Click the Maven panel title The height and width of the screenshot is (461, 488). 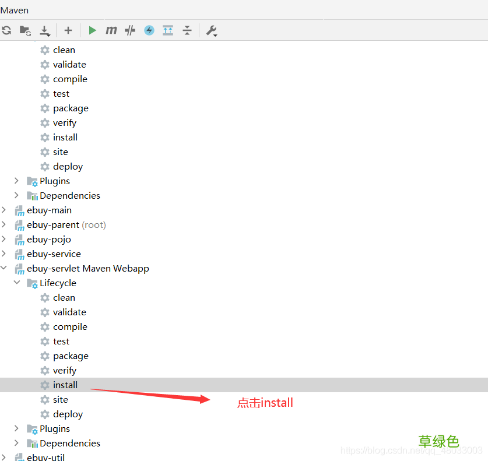(15, 10)
